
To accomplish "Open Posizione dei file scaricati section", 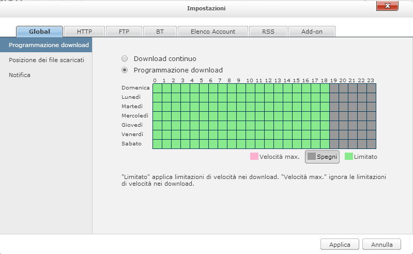I will (46, 60).
